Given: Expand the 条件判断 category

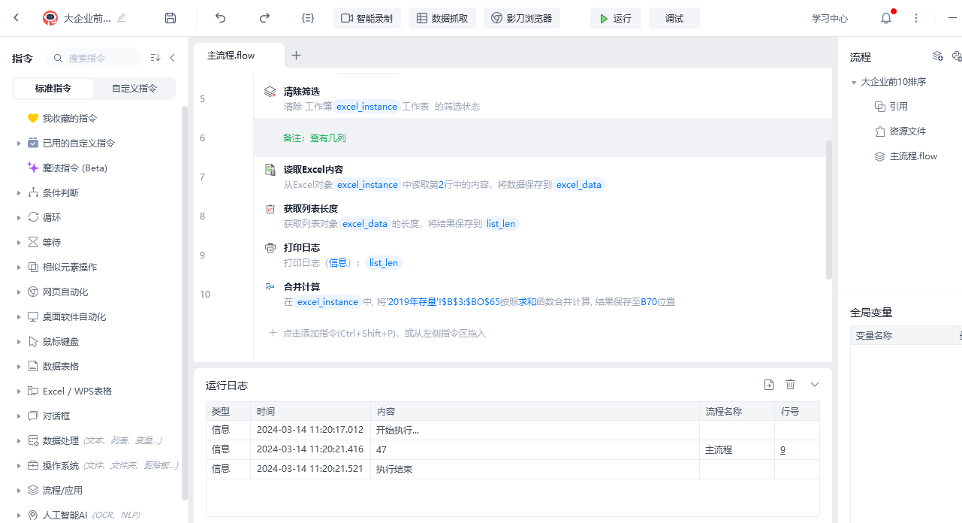Looking at the screenshot, I should tap(19, 193).
